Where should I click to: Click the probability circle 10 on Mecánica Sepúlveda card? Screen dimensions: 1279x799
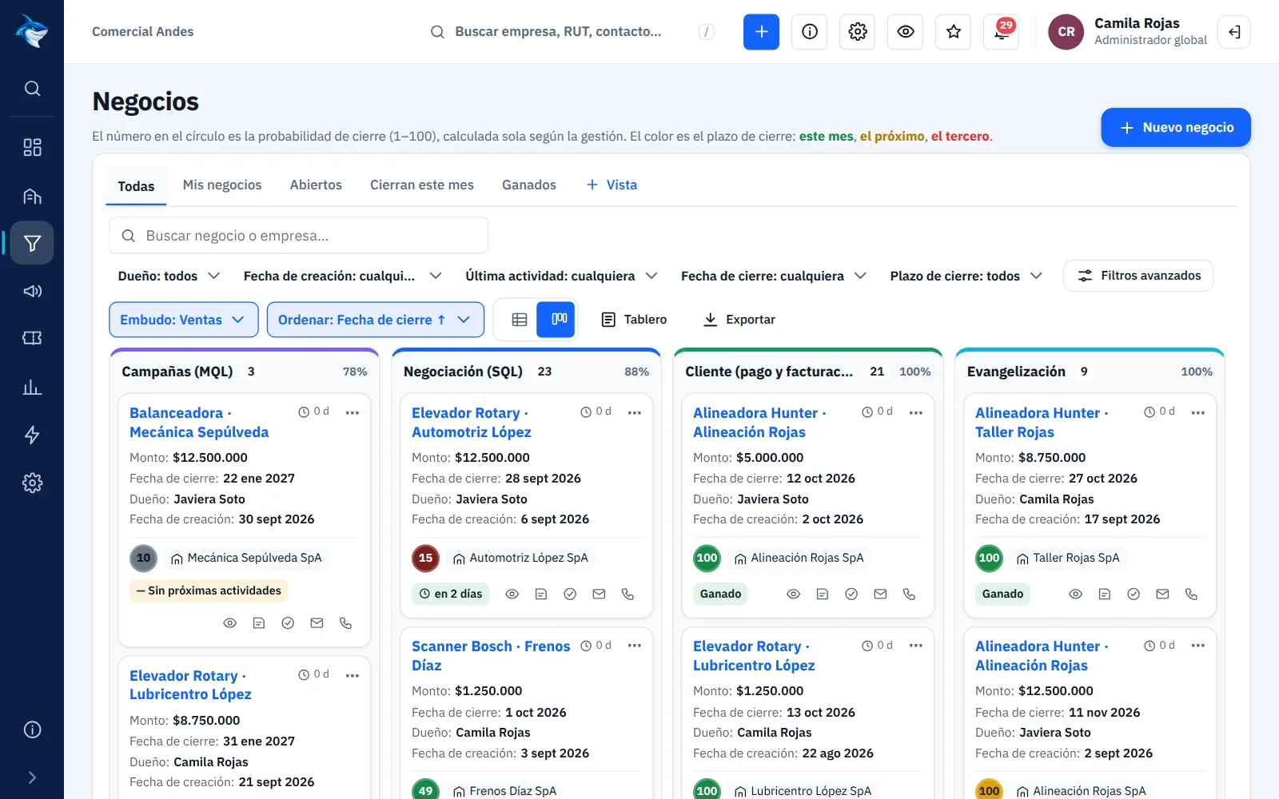(144, 558)
